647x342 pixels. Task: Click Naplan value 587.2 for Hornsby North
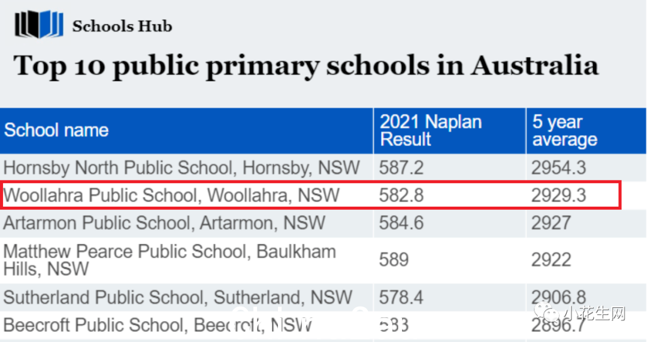[401, 168]
